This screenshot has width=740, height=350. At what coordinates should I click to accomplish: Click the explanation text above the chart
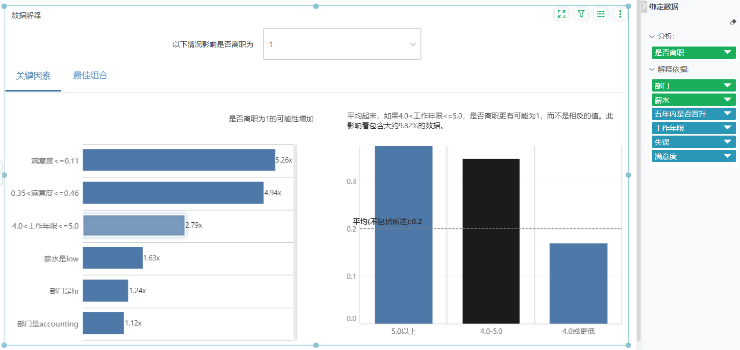point(480,121)
